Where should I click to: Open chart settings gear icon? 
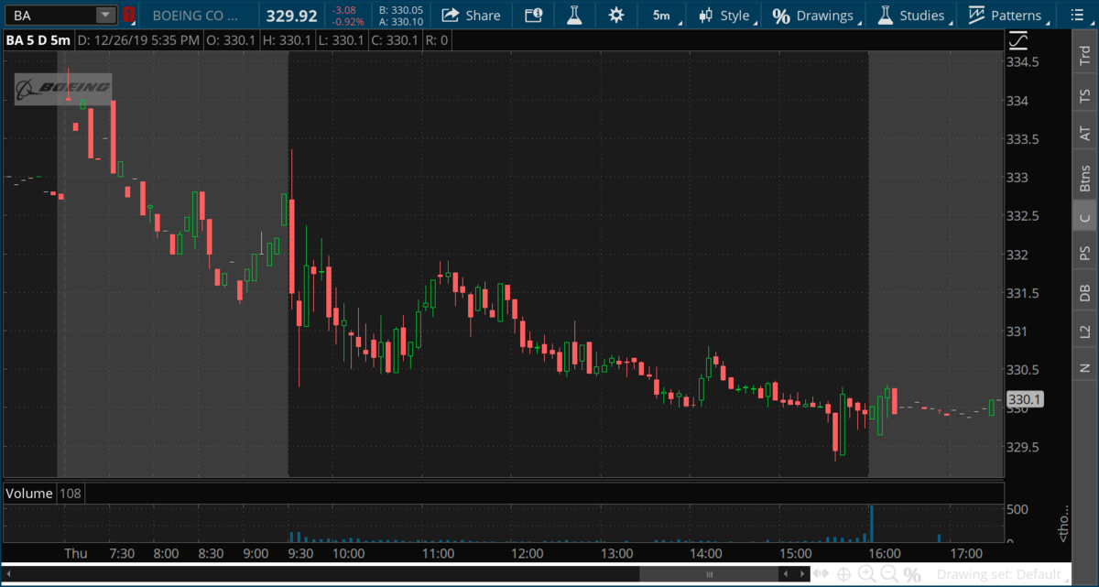click(616, 15)
